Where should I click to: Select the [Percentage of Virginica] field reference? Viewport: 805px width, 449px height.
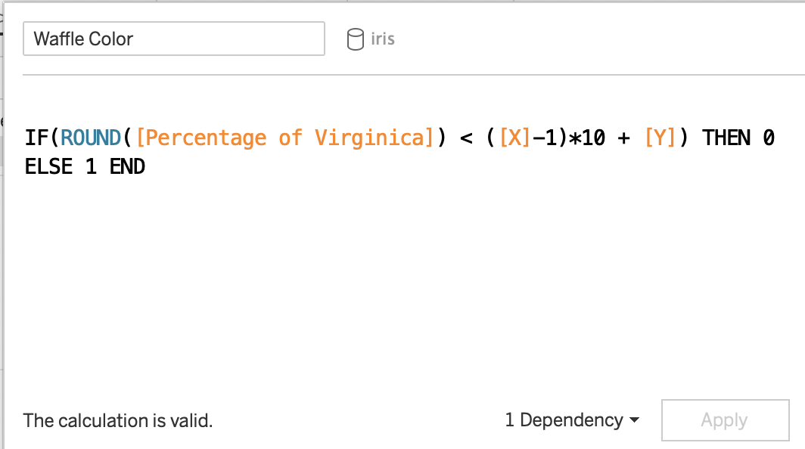[284, 138]
